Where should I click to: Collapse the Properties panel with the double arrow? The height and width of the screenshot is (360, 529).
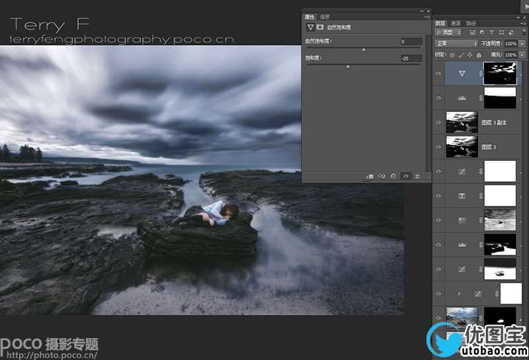[x=422, y=11]
